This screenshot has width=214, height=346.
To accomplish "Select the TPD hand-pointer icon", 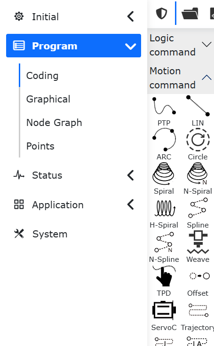I will click(x=164, y=276).
